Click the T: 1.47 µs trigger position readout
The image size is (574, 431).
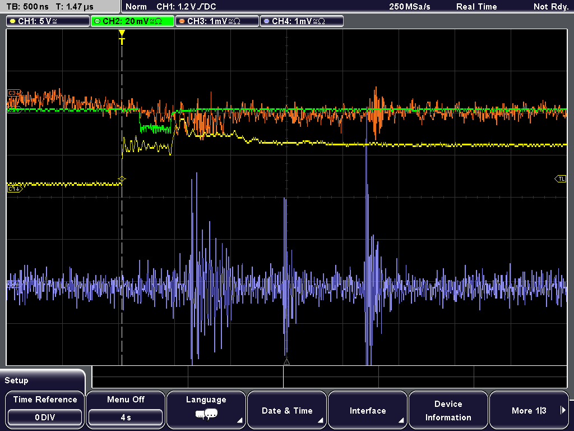75,7
